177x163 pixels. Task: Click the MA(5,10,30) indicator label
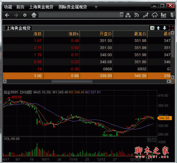pyautogui.click(x=42, y=92)
